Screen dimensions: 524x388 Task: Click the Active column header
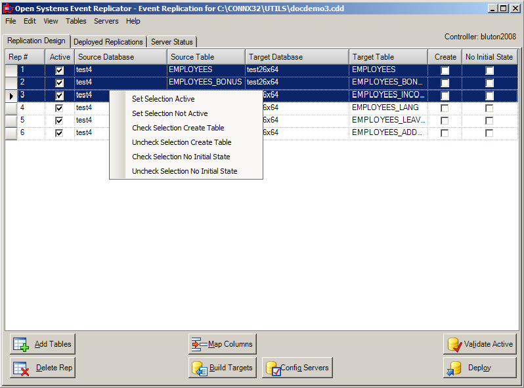coord(60,57)
